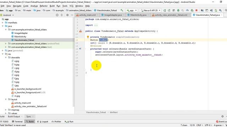Viewport: 227px width, 127px height.
Task: Click the red Stop button
Action: [x=196, y=10]
